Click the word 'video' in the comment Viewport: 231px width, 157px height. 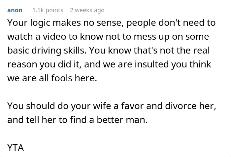(54, 37)
